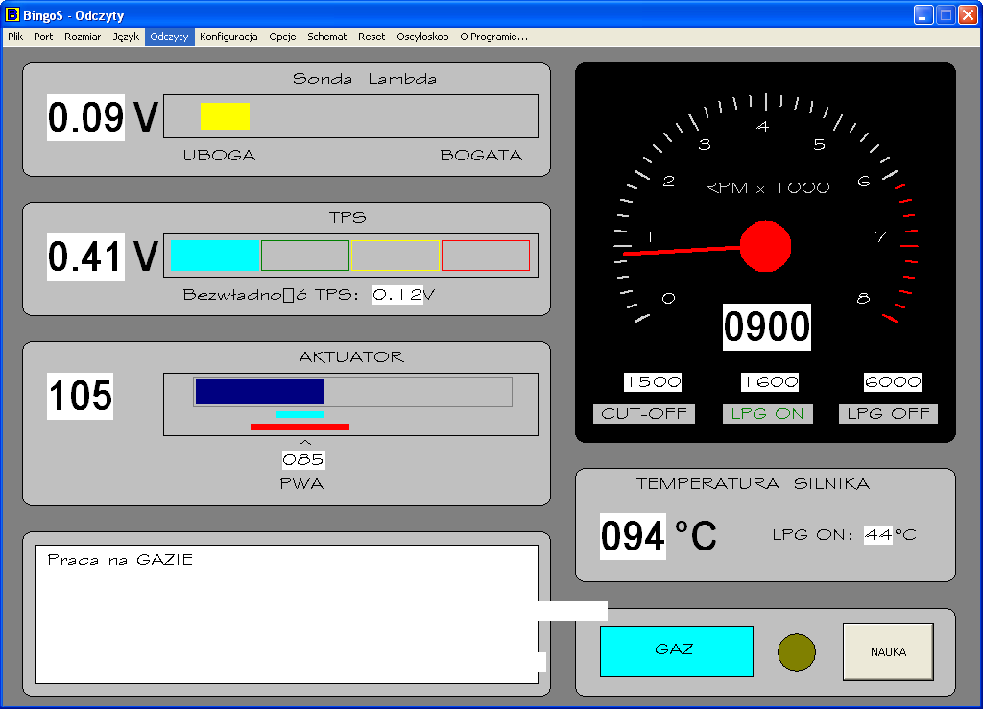The image size is (983, 709).
Task: Click the LPG OFF indicator label
Action: (888, 414)
